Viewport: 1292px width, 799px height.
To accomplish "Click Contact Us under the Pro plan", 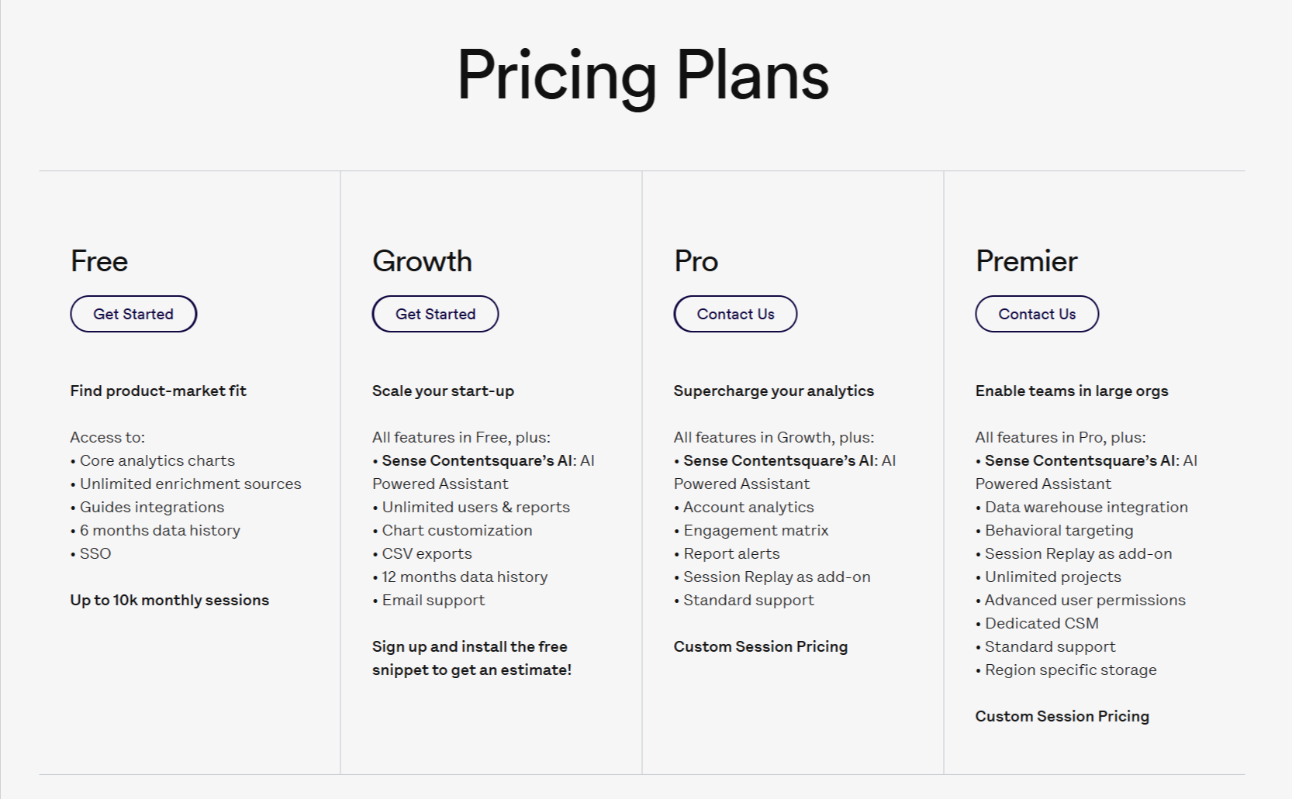I will click(x=734, y=313).
